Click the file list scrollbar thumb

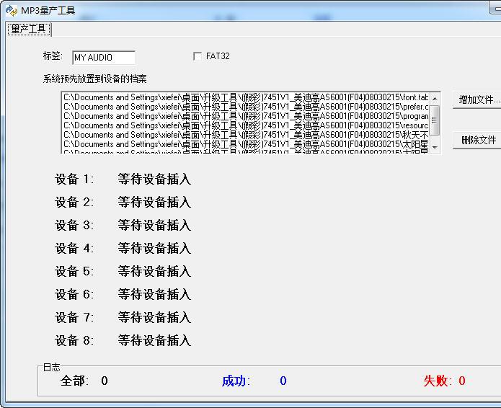[435, 120]
